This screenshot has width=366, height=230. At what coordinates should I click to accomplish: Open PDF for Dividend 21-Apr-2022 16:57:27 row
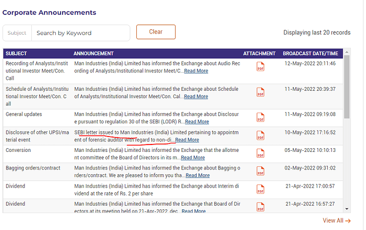(260, 207)
